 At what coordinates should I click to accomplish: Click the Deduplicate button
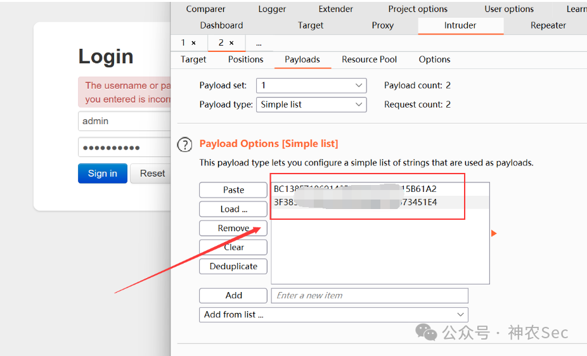(x=233, y=266)
